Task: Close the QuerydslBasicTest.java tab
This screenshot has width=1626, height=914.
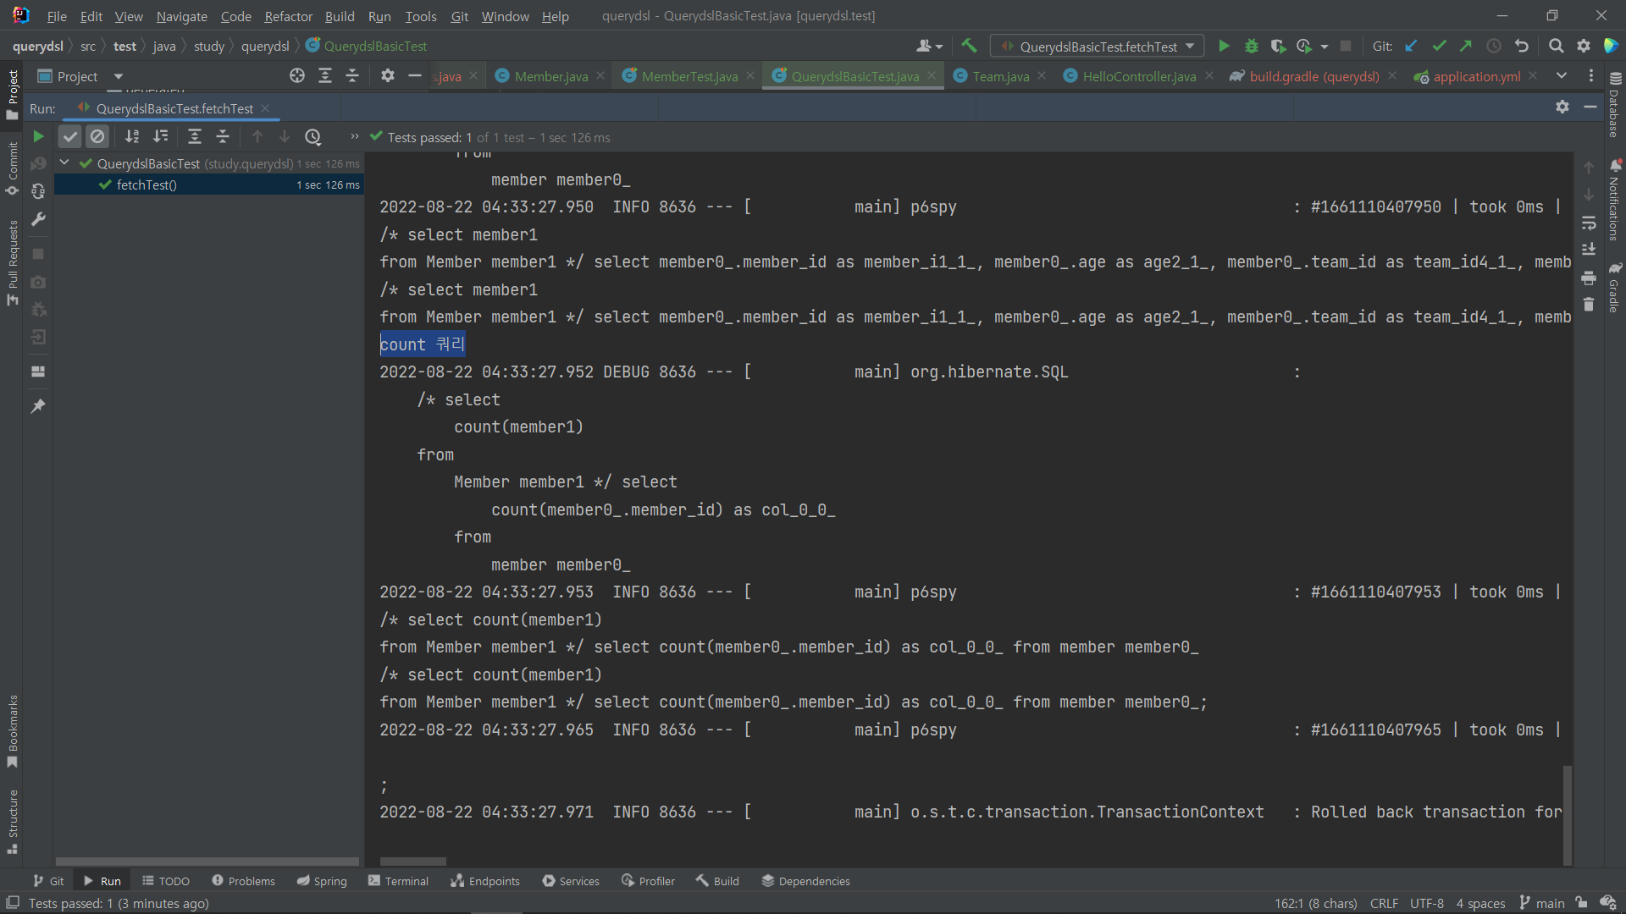Action: [932, 75]
